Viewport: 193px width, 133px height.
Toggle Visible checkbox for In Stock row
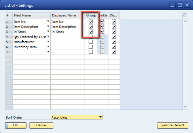102,32
